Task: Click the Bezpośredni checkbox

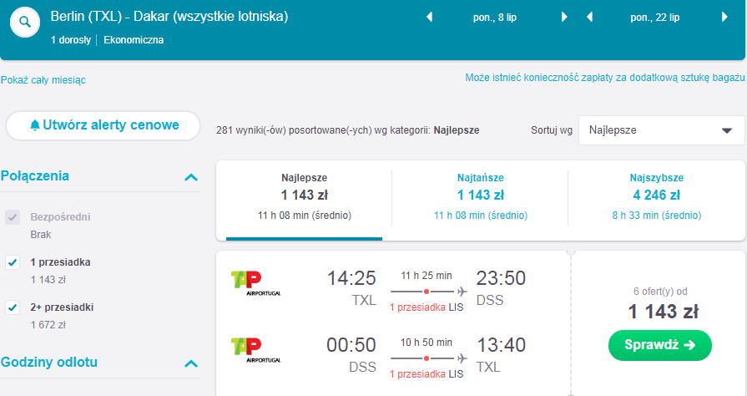Action: (13, 217)
